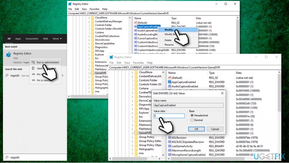Image resolution: width=289 pixels, height=163 pixels.
Task: Click Holographic folder icon in front window
Action: click(136, 149)
